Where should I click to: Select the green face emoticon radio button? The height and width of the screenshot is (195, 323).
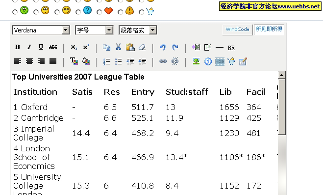coord(15,12)
